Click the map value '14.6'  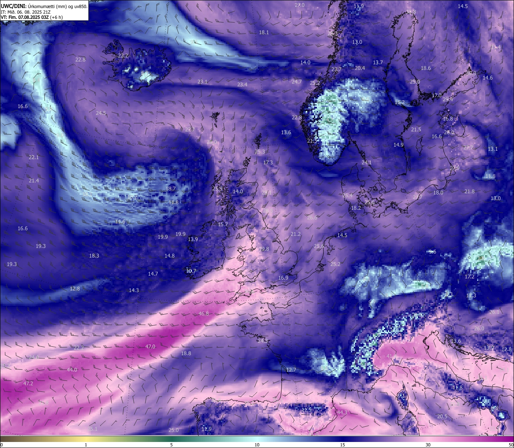tap(487, 78)
